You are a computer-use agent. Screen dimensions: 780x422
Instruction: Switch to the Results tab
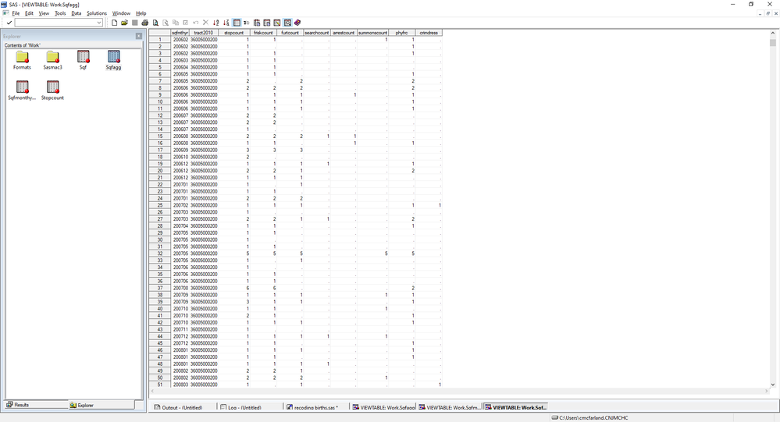36,405
